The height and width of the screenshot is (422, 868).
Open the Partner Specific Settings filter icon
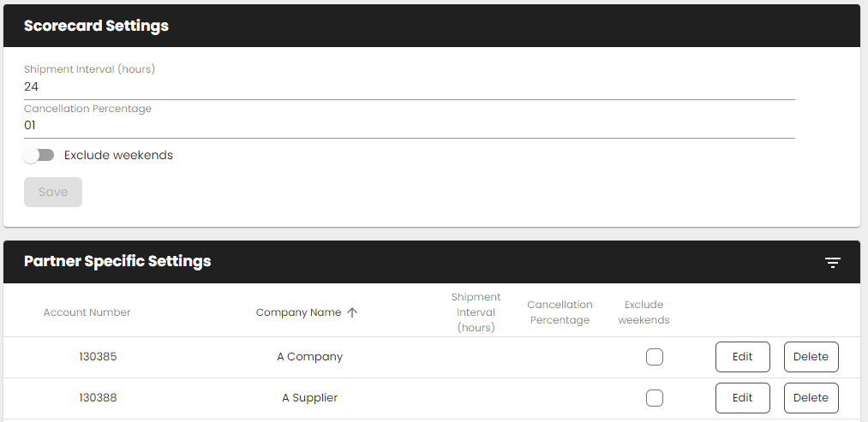click(833, 262)
